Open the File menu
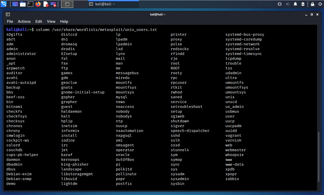 [10, 22]
